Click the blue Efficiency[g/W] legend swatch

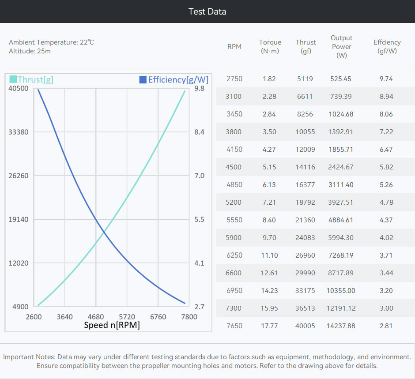143,79
